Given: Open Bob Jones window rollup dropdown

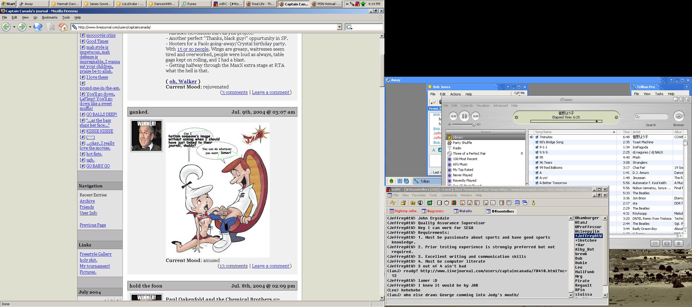Looking at the screenshot, I should tap(508, 87).
